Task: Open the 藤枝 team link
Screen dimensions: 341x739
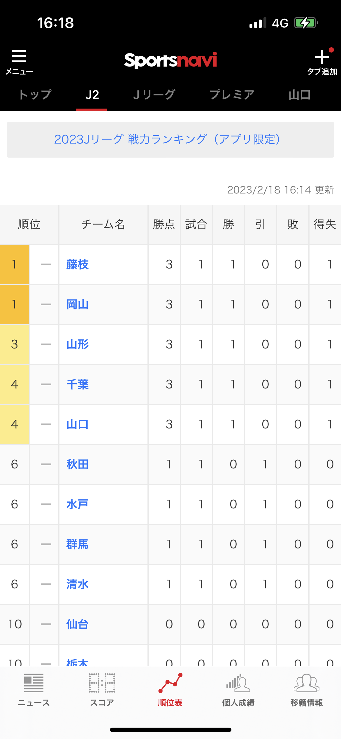Action: point(78,264)
